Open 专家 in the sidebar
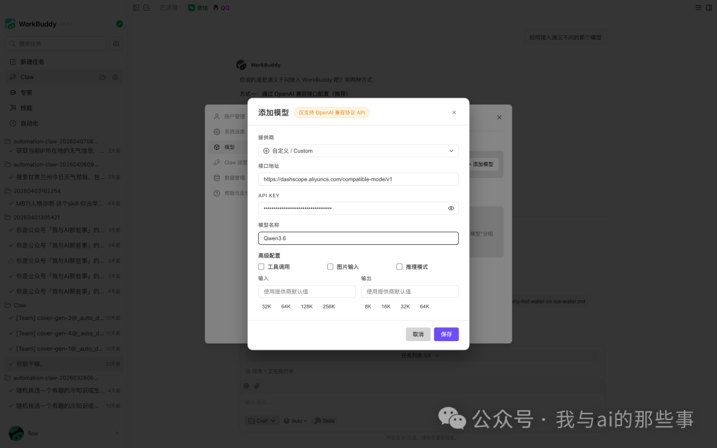Image resolution: width=717 pixels, height=448 pixels. pyautogui.click(x=64, y=92)
